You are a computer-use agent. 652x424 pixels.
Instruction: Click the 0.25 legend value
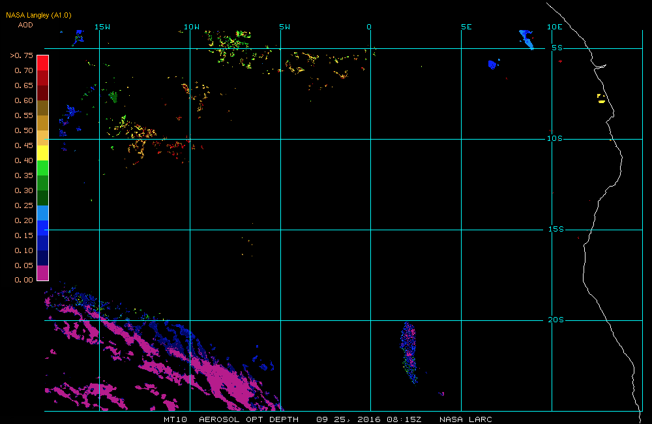23,205
